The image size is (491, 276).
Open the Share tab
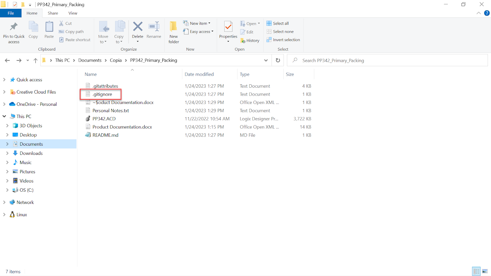click(53, 13)
